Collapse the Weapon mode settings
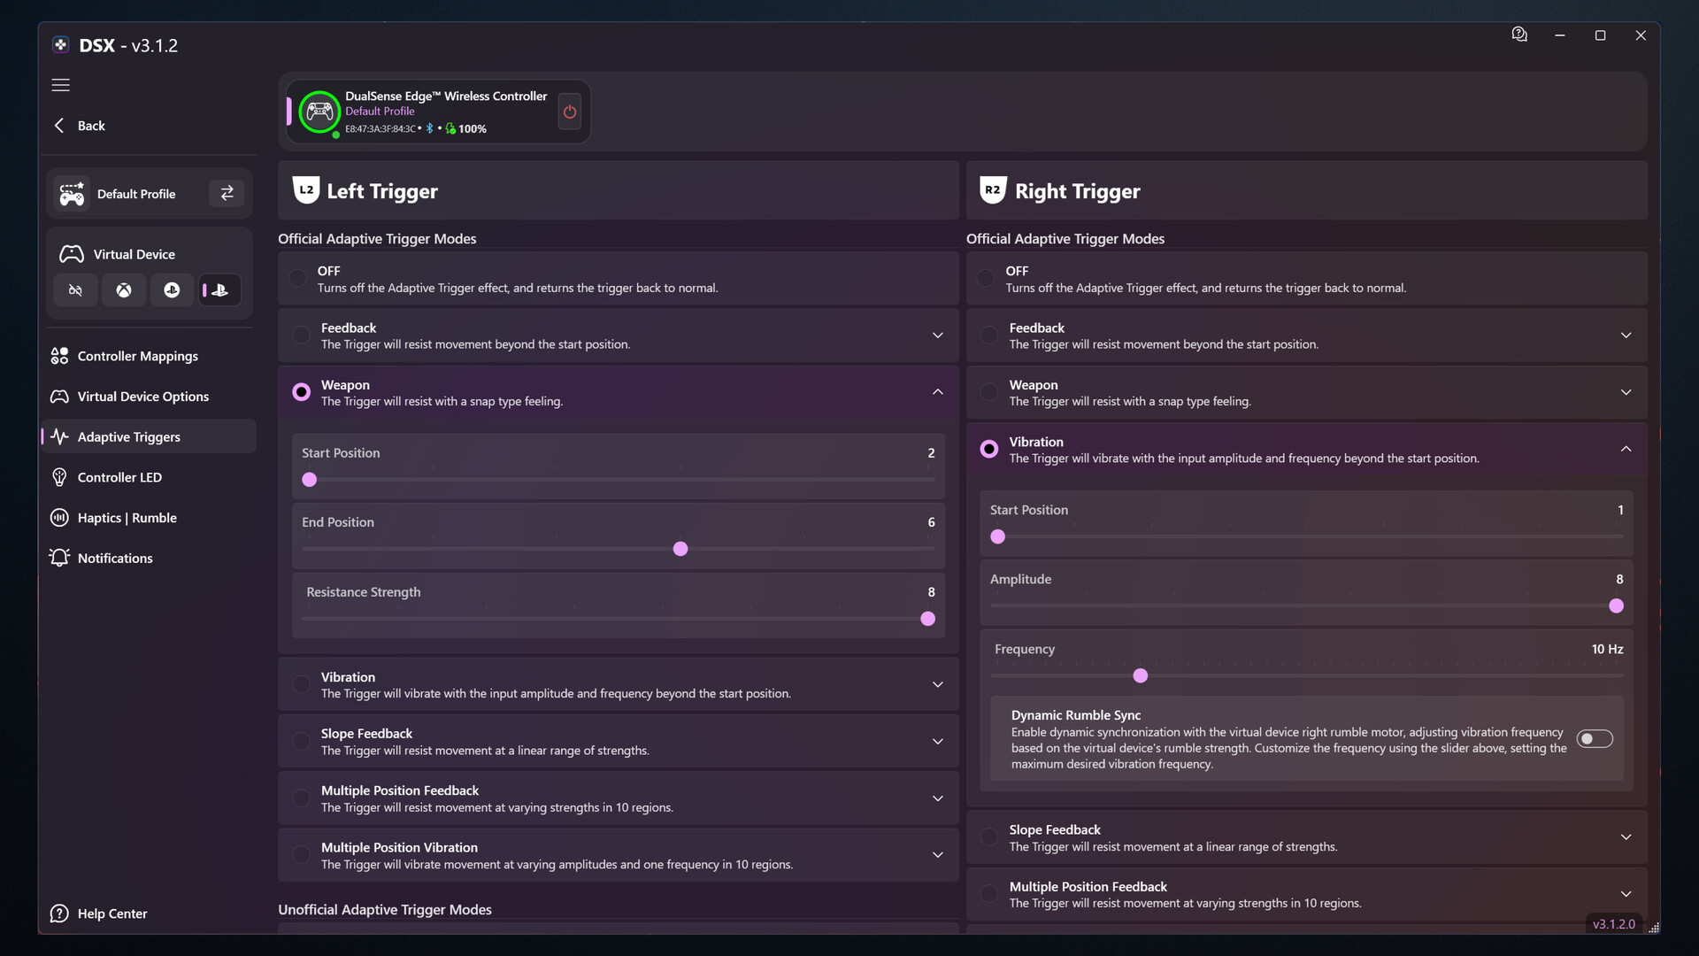The image size is (1699, 956). tap(937, 391)
